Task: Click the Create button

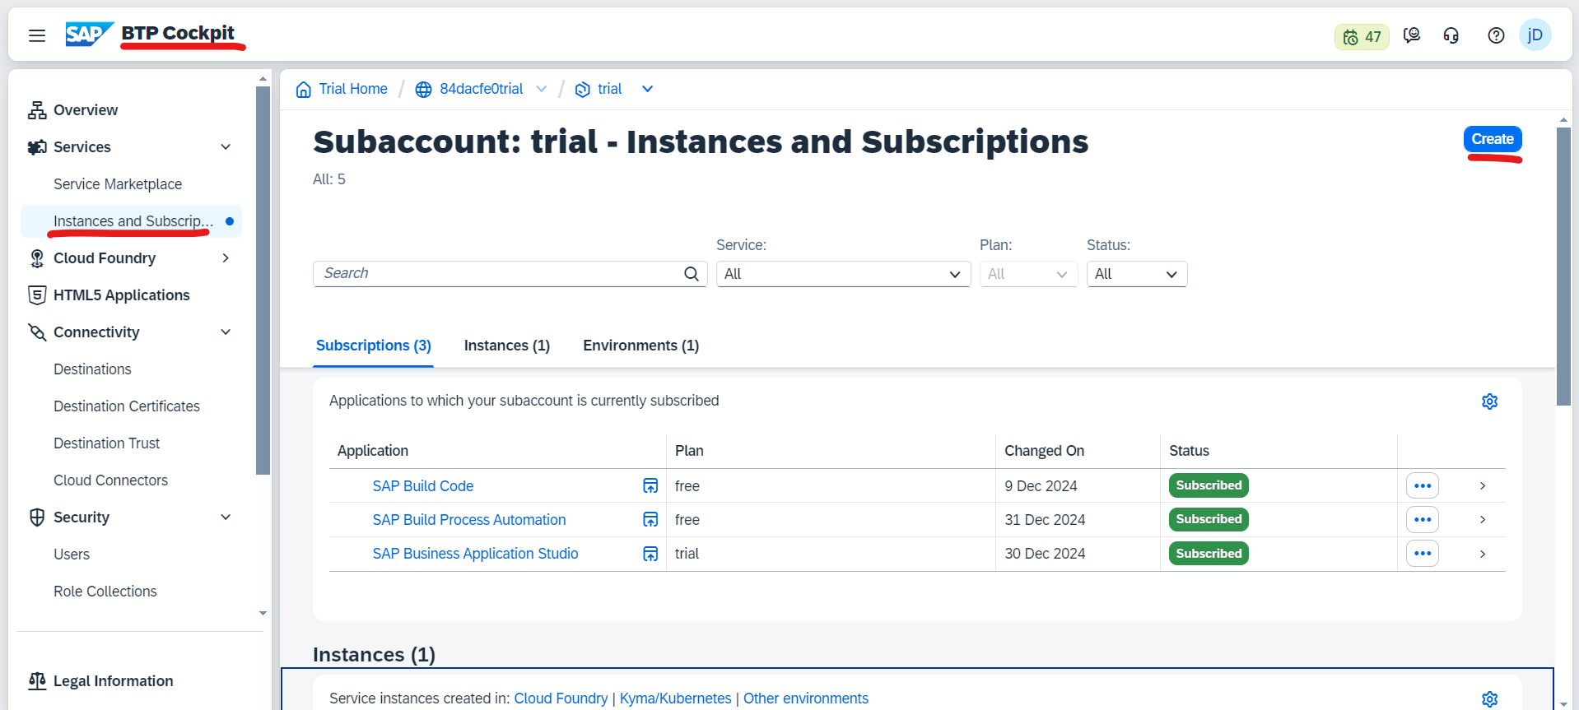Action: 1493,139
